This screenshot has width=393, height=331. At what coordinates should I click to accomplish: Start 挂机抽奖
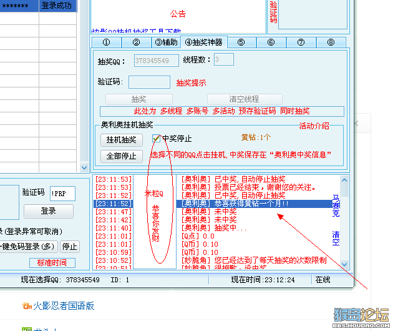coord(122,140)
